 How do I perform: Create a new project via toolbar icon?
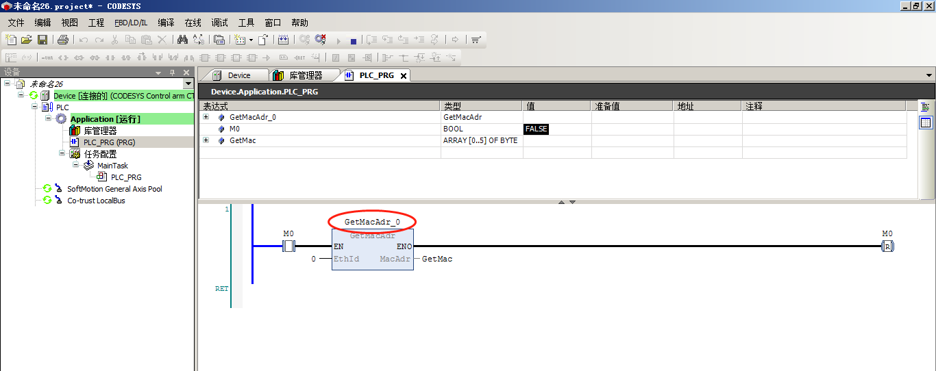(x=11, y=40)
